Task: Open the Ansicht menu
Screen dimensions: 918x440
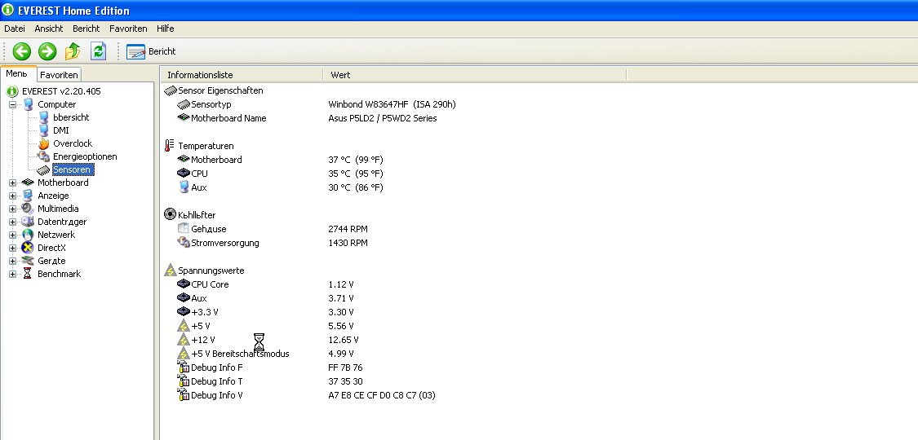Action: tap(49, 29)
